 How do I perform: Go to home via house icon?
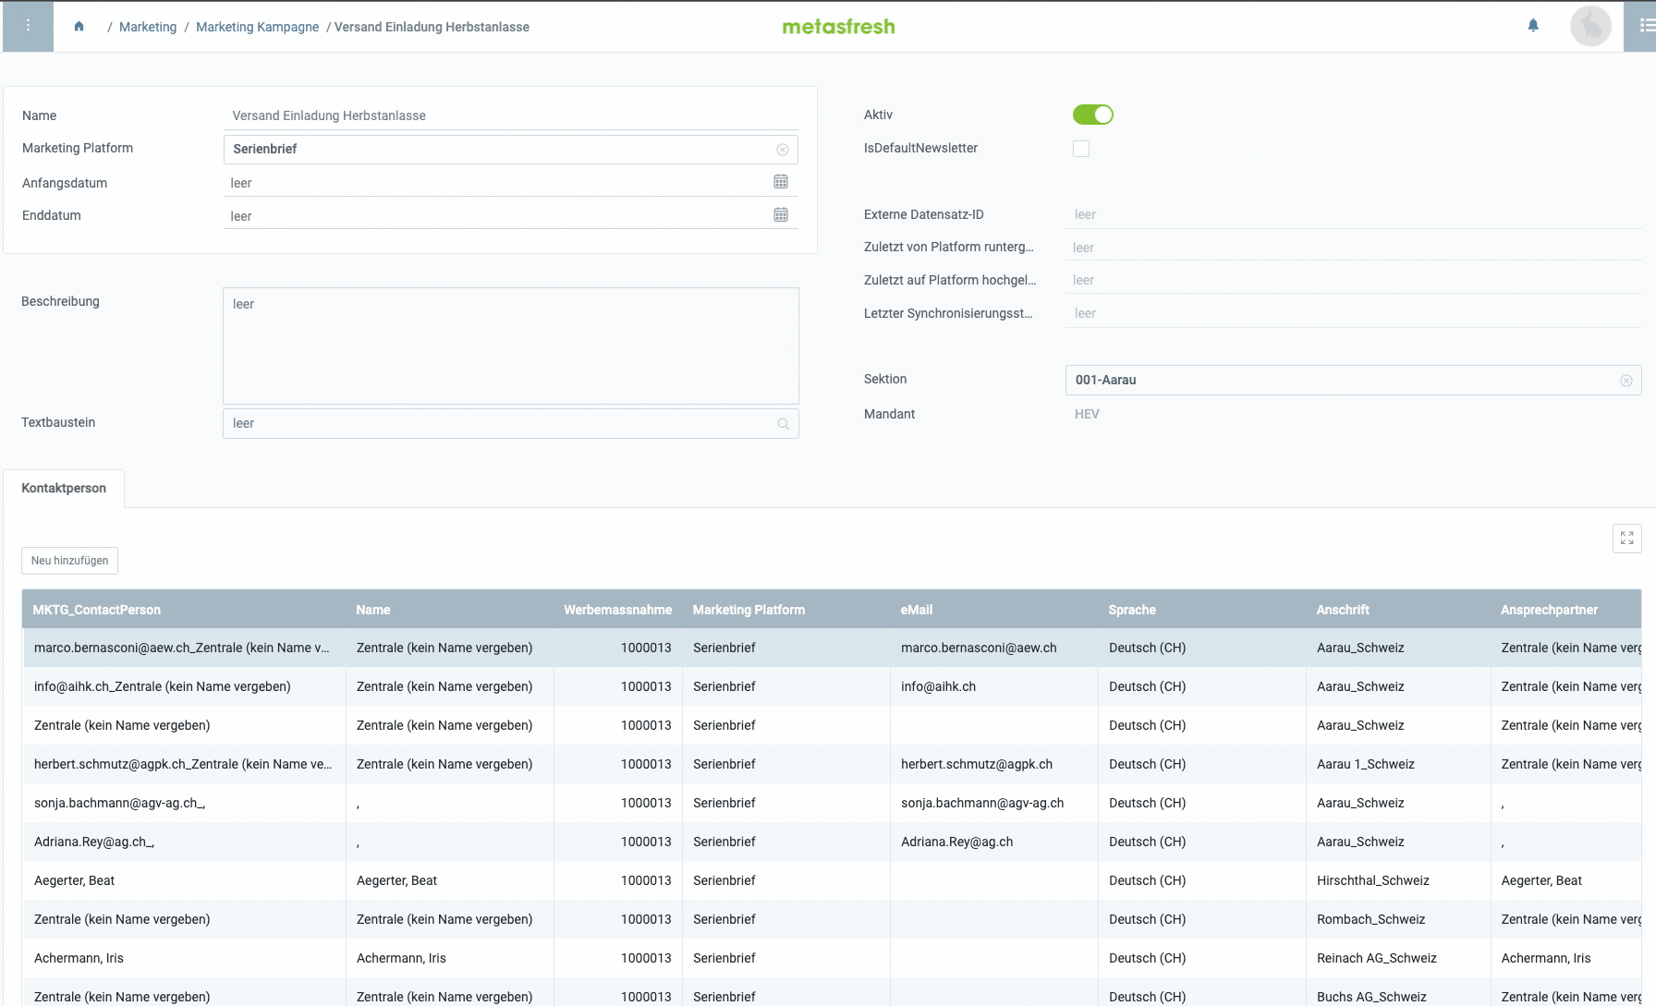click(79, 27)
